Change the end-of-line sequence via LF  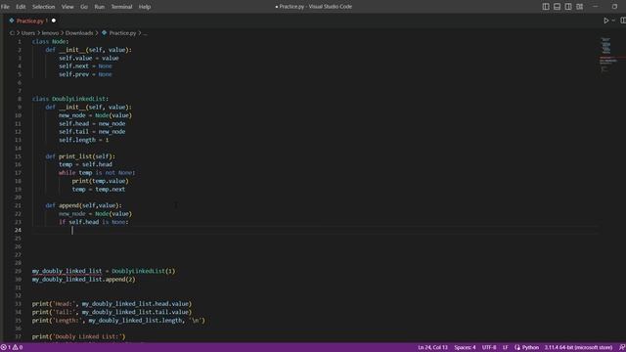tap(506, 348)
